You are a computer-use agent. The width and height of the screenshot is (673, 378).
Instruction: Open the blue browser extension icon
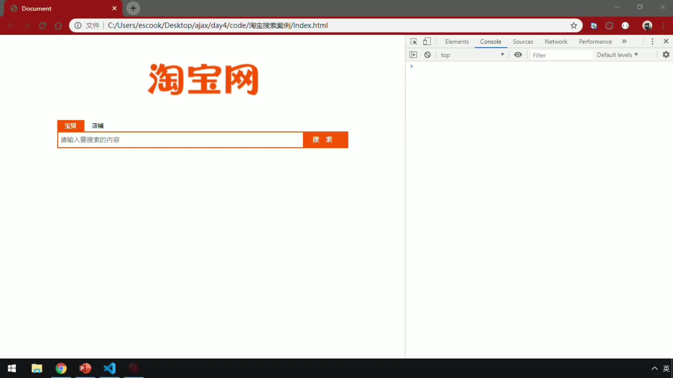pos(594,26)
